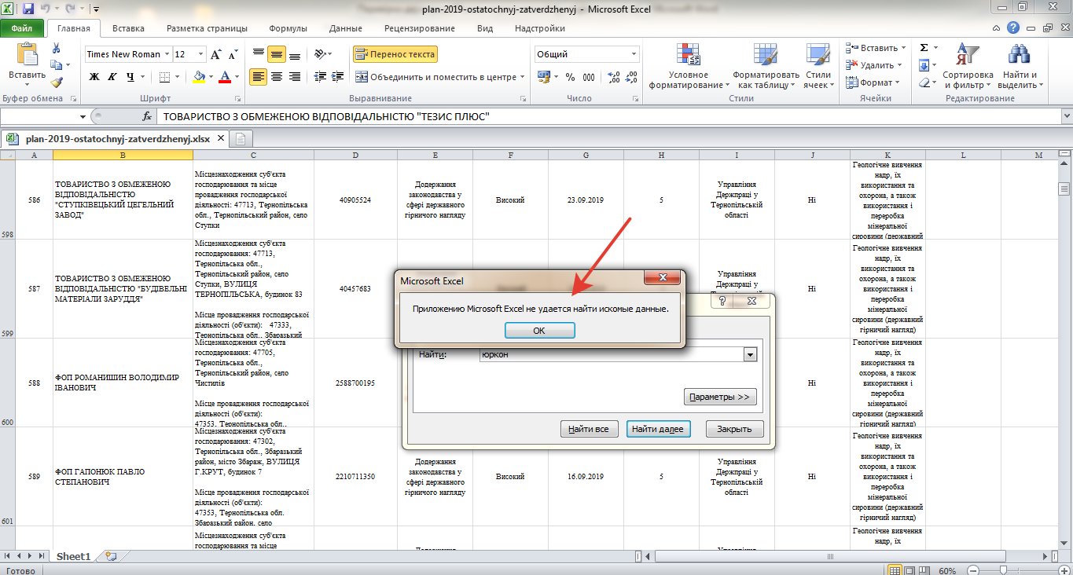Open the Условное форматирование dropdown
1073x575 pixels.
coord(689,67)
